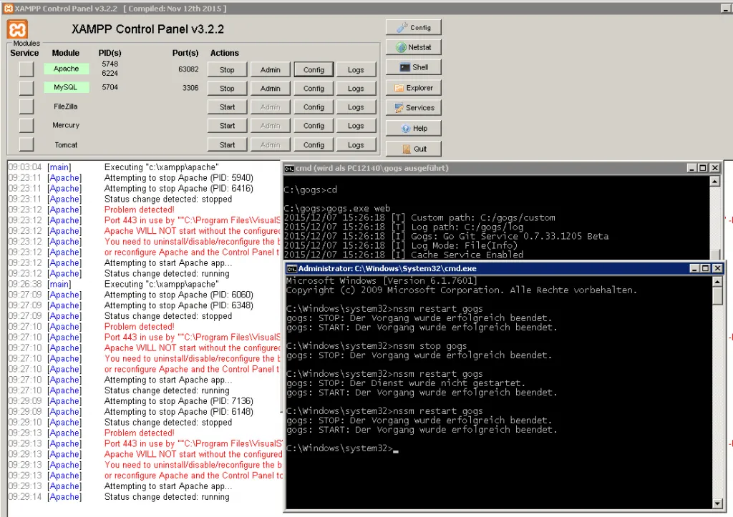Open Explorer from the side buttons
733x517 pixels.
tap(414, 88)
